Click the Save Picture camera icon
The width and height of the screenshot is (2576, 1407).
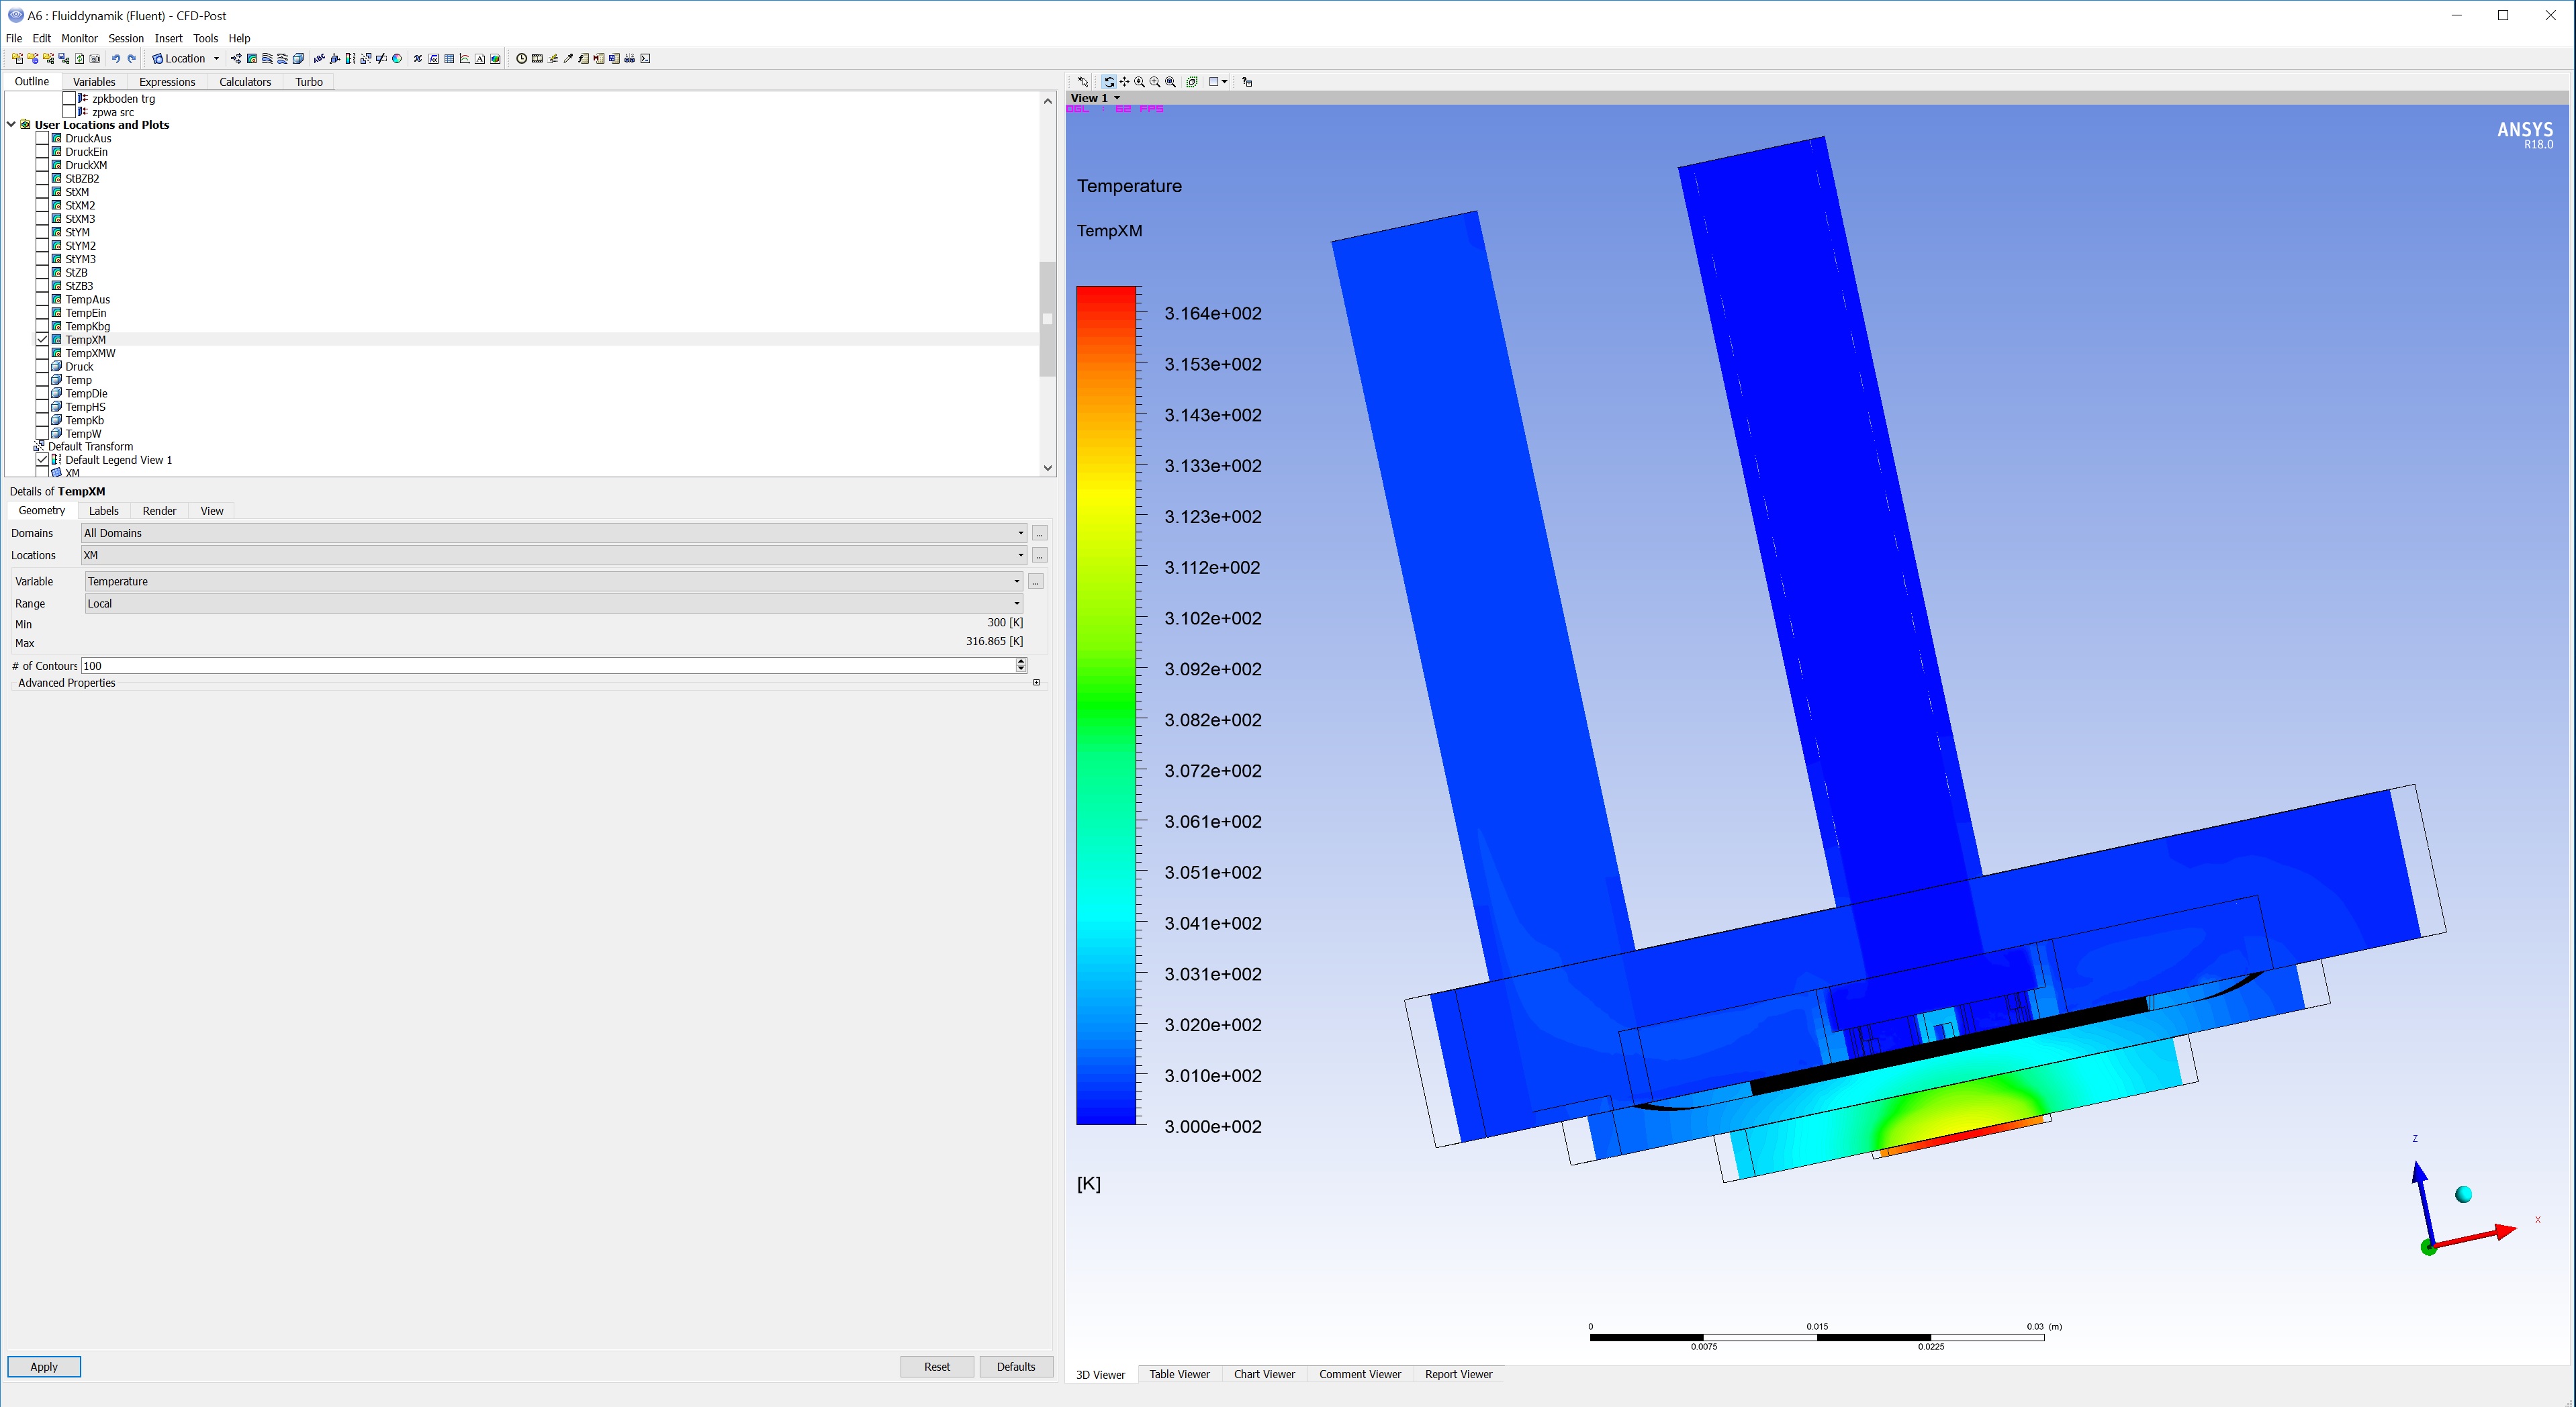click(x=94, y=59)
